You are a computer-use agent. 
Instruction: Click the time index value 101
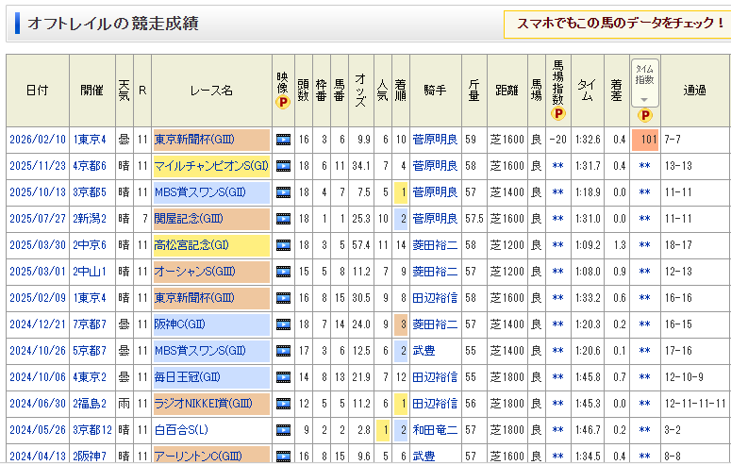(x=645, y=140)
